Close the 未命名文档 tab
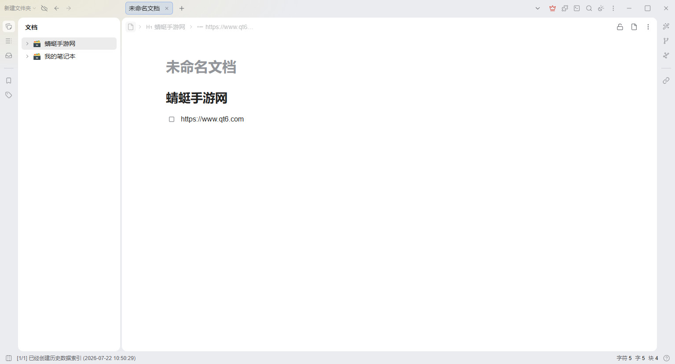Image resolution: width=675 pixels, height=364 pixels. tap(167, 8)
